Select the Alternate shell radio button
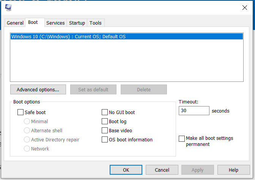255x180 pixels. point(27,130)
